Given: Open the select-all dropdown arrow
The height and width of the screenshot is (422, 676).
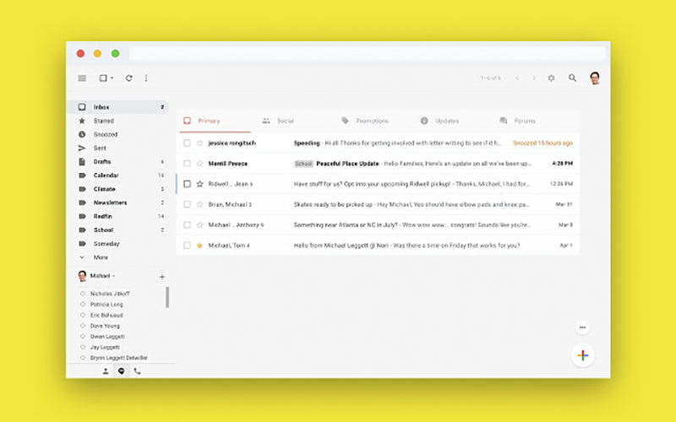Looking at the screenshot, I should pyautogui.click(x=112, y=78).
